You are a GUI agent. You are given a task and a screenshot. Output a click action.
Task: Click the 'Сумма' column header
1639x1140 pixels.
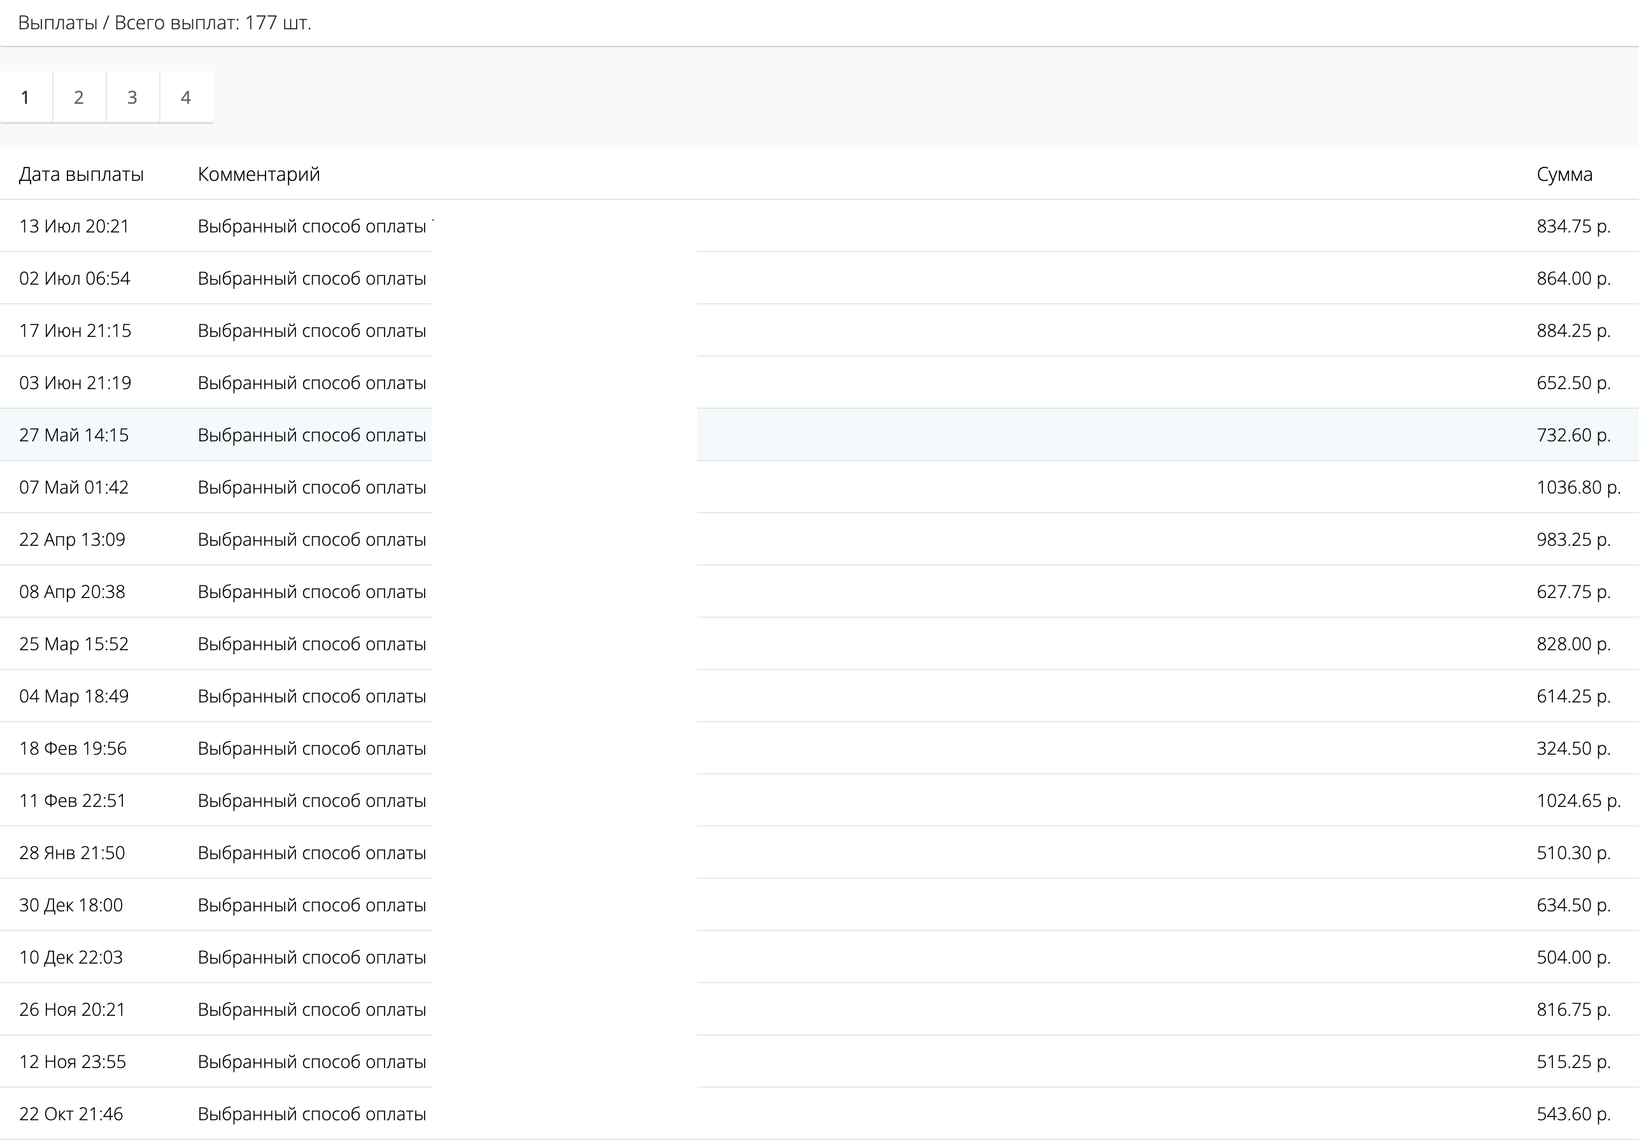[x=1564, y=174]
